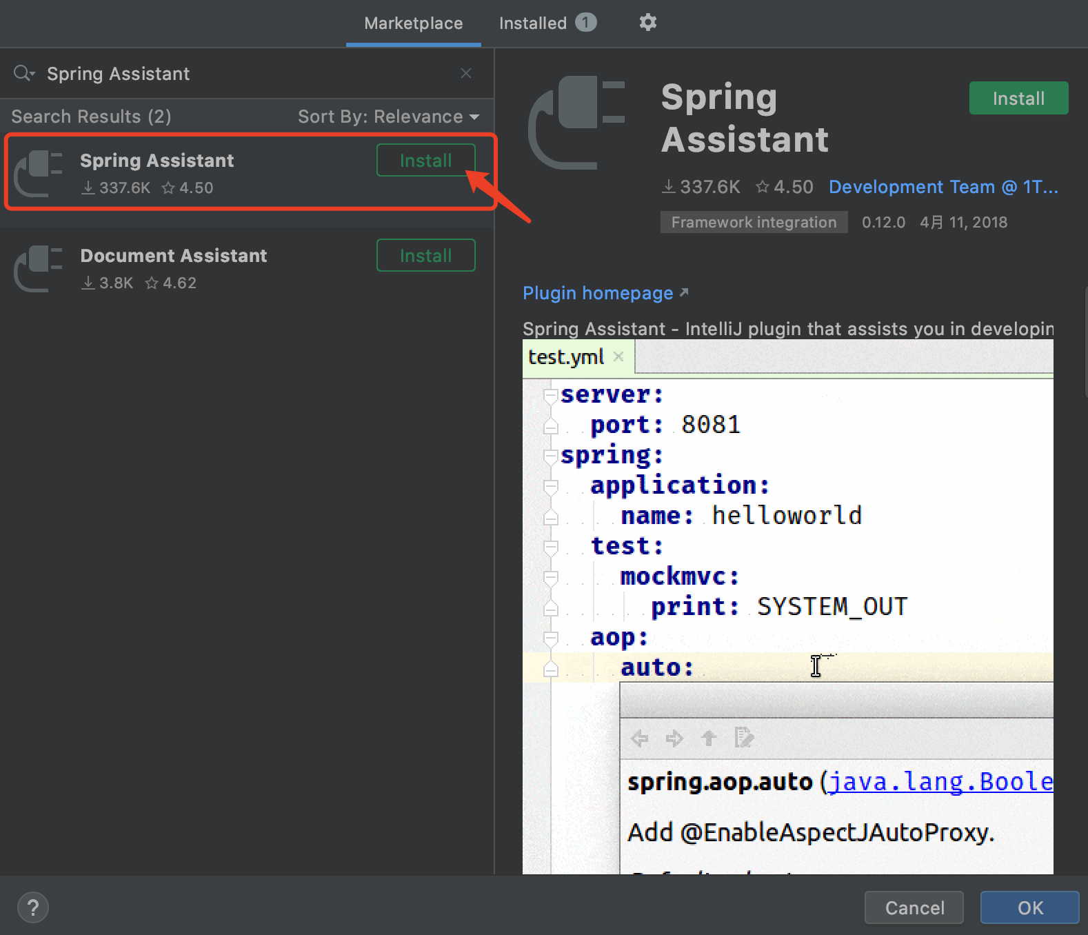Click fold marker beside spring: line
The height and width of the screenshot is (935, 1088).
[x=550, y=456]
